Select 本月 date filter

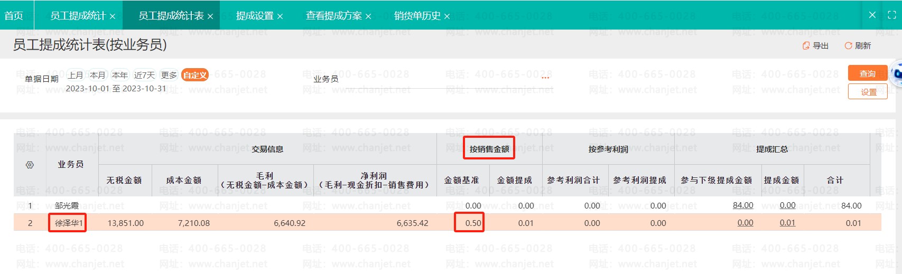click(98, 75)
